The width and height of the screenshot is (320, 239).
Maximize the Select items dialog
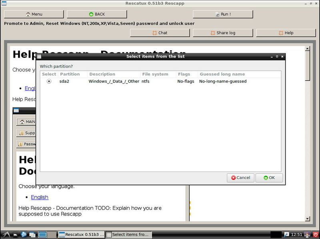coord(277,57)
